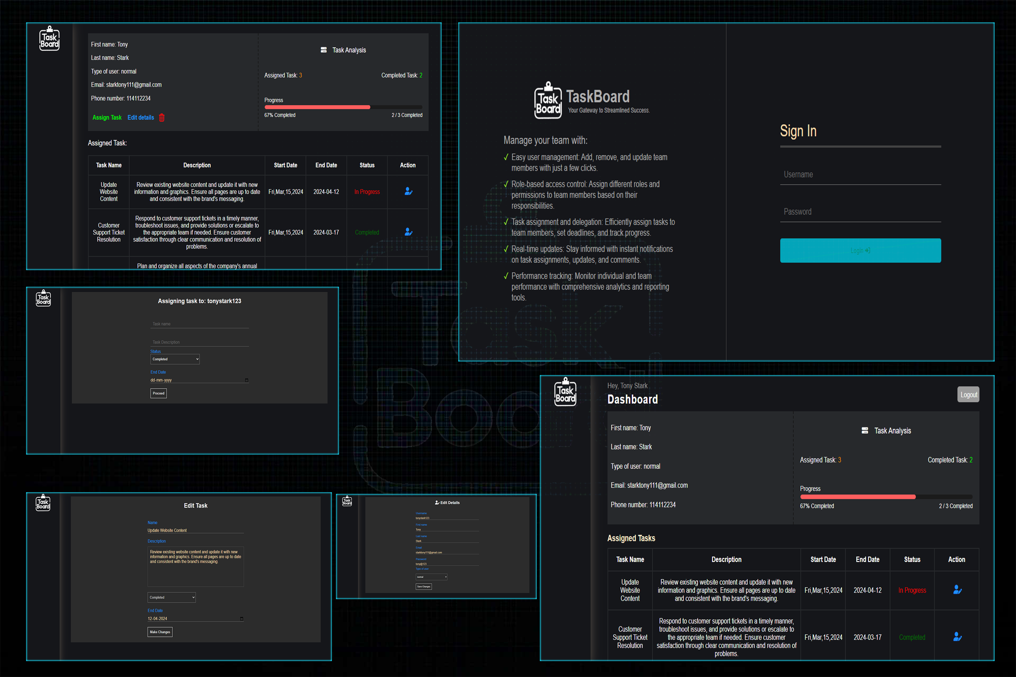Viewport: 1016px width, 677px height.
Task: Click Make Changes in the Edit Task form
Action: tap(160, 632)
